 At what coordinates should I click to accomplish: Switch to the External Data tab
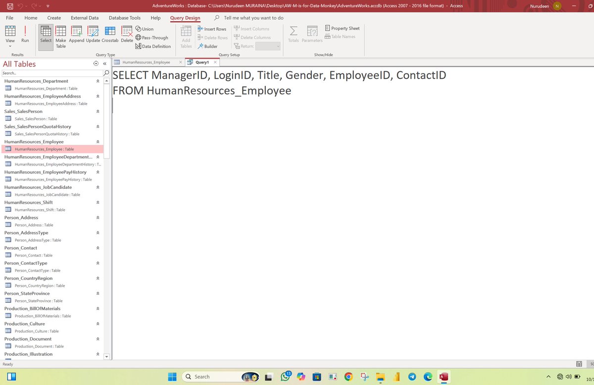point(85,18)
